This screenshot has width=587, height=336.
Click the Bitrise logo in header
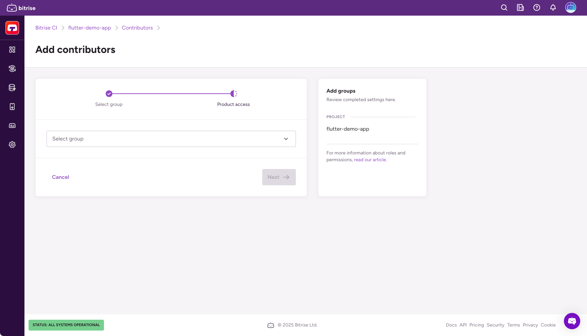[21, 8]
